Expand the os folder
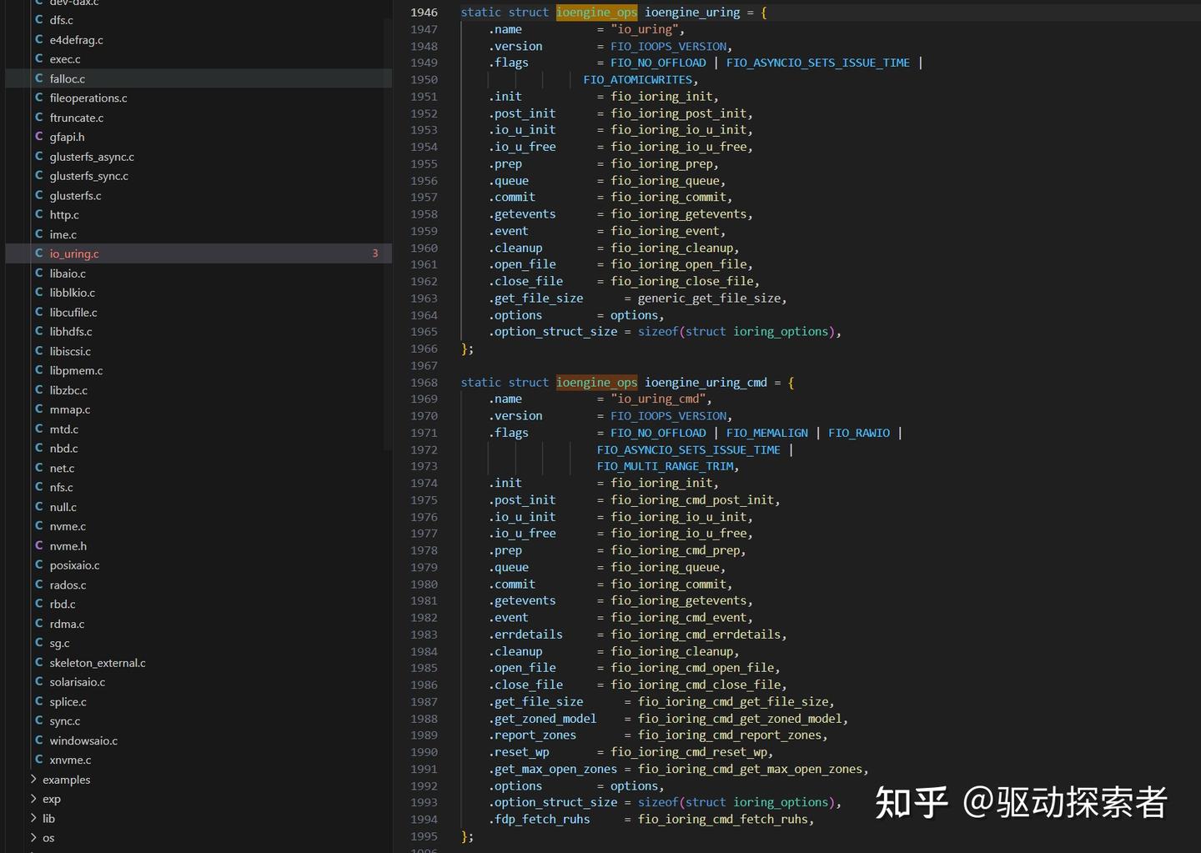The height and width of the screenshot is (853, 1201). pos(48,838)
